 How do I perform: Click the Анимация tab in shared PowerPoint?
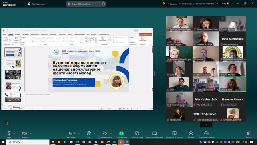click(53, 34)
